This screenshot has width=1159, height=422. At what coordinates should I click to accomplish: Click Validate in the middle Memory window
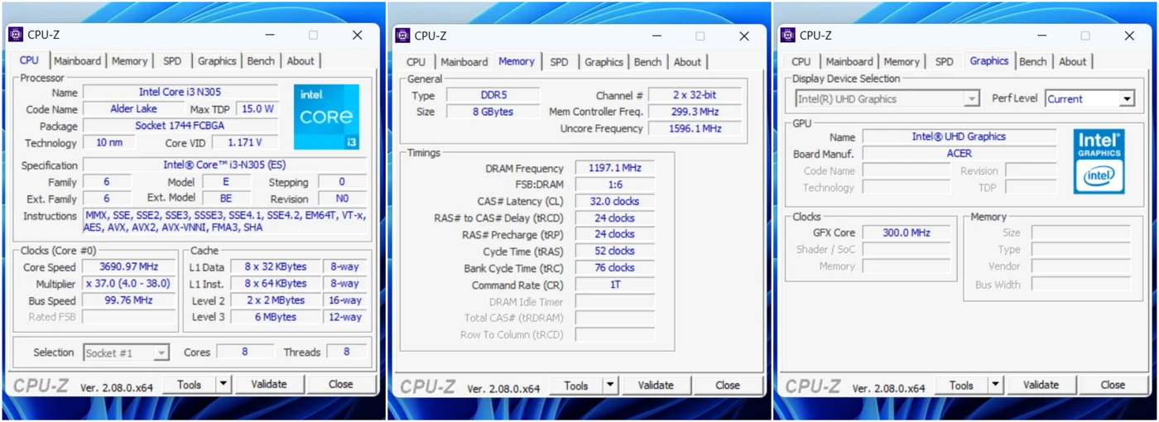coord(656,385)
